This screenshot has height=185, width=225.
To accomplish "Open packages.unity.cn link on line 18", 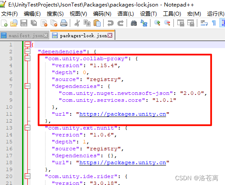I will click(x=123, y=162).
